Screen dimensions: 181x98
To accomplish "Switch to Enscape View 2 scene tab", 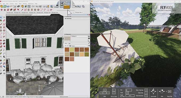I will [79, 12].
